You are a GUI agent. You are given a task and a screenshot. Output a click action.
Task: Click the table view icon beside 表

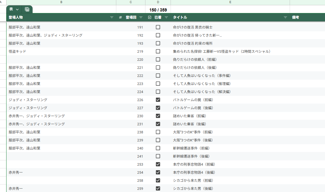(27, 9)
